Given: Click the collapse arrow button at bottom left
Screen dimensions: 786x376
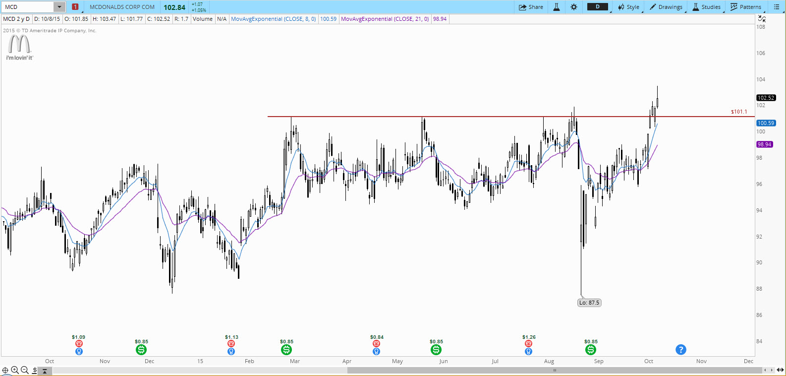Looking at the screenshot, I should pyautogui.click(x=45, y=371).
